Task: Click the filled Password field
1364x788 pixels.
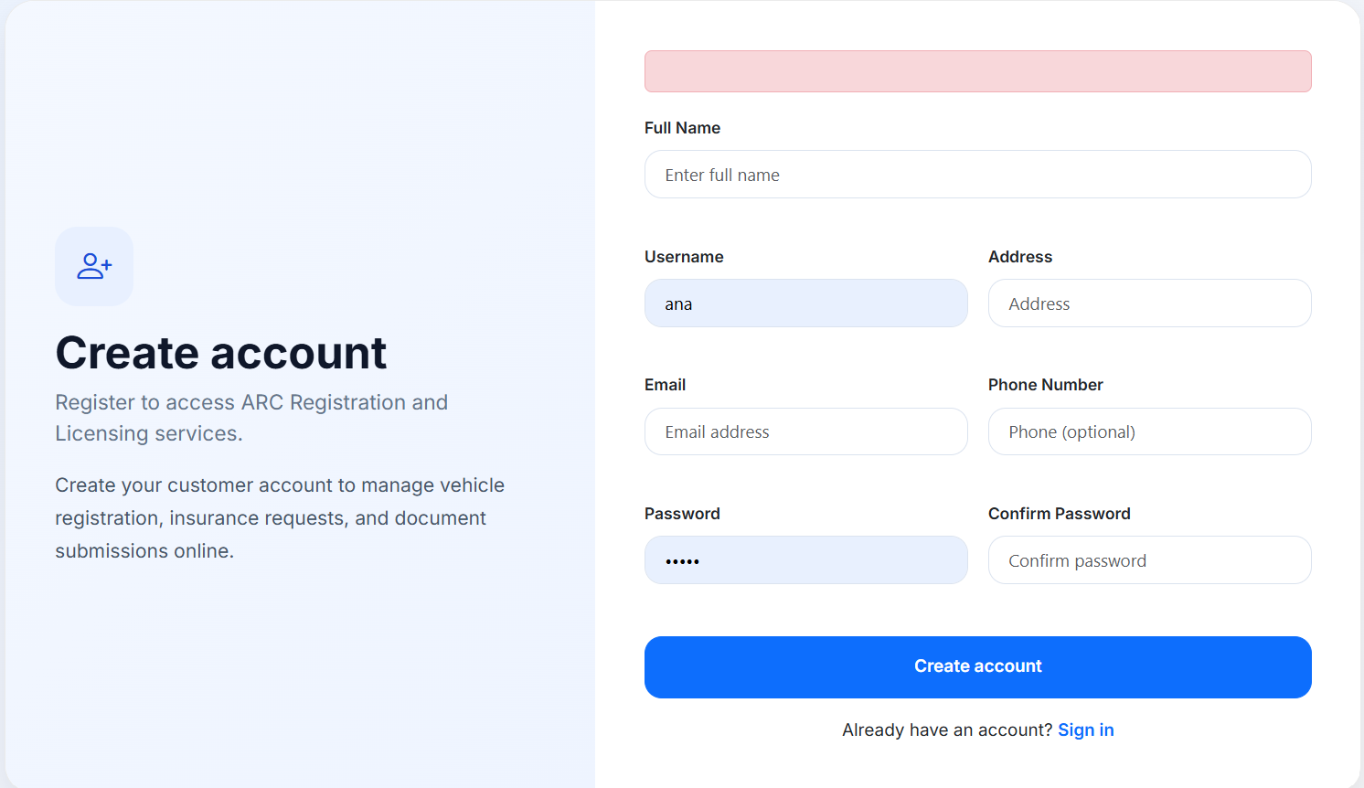Action: (805, 559)
